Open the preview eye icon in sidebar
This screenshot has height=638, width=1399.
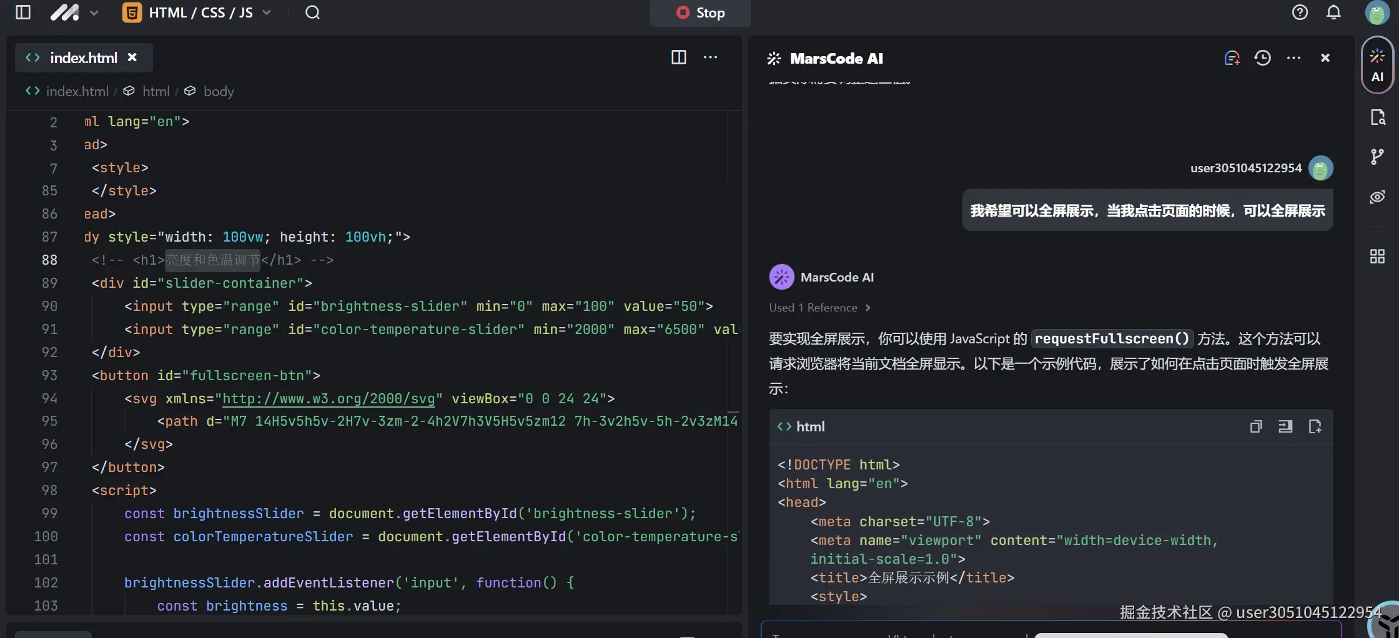tap(1377, 197)
